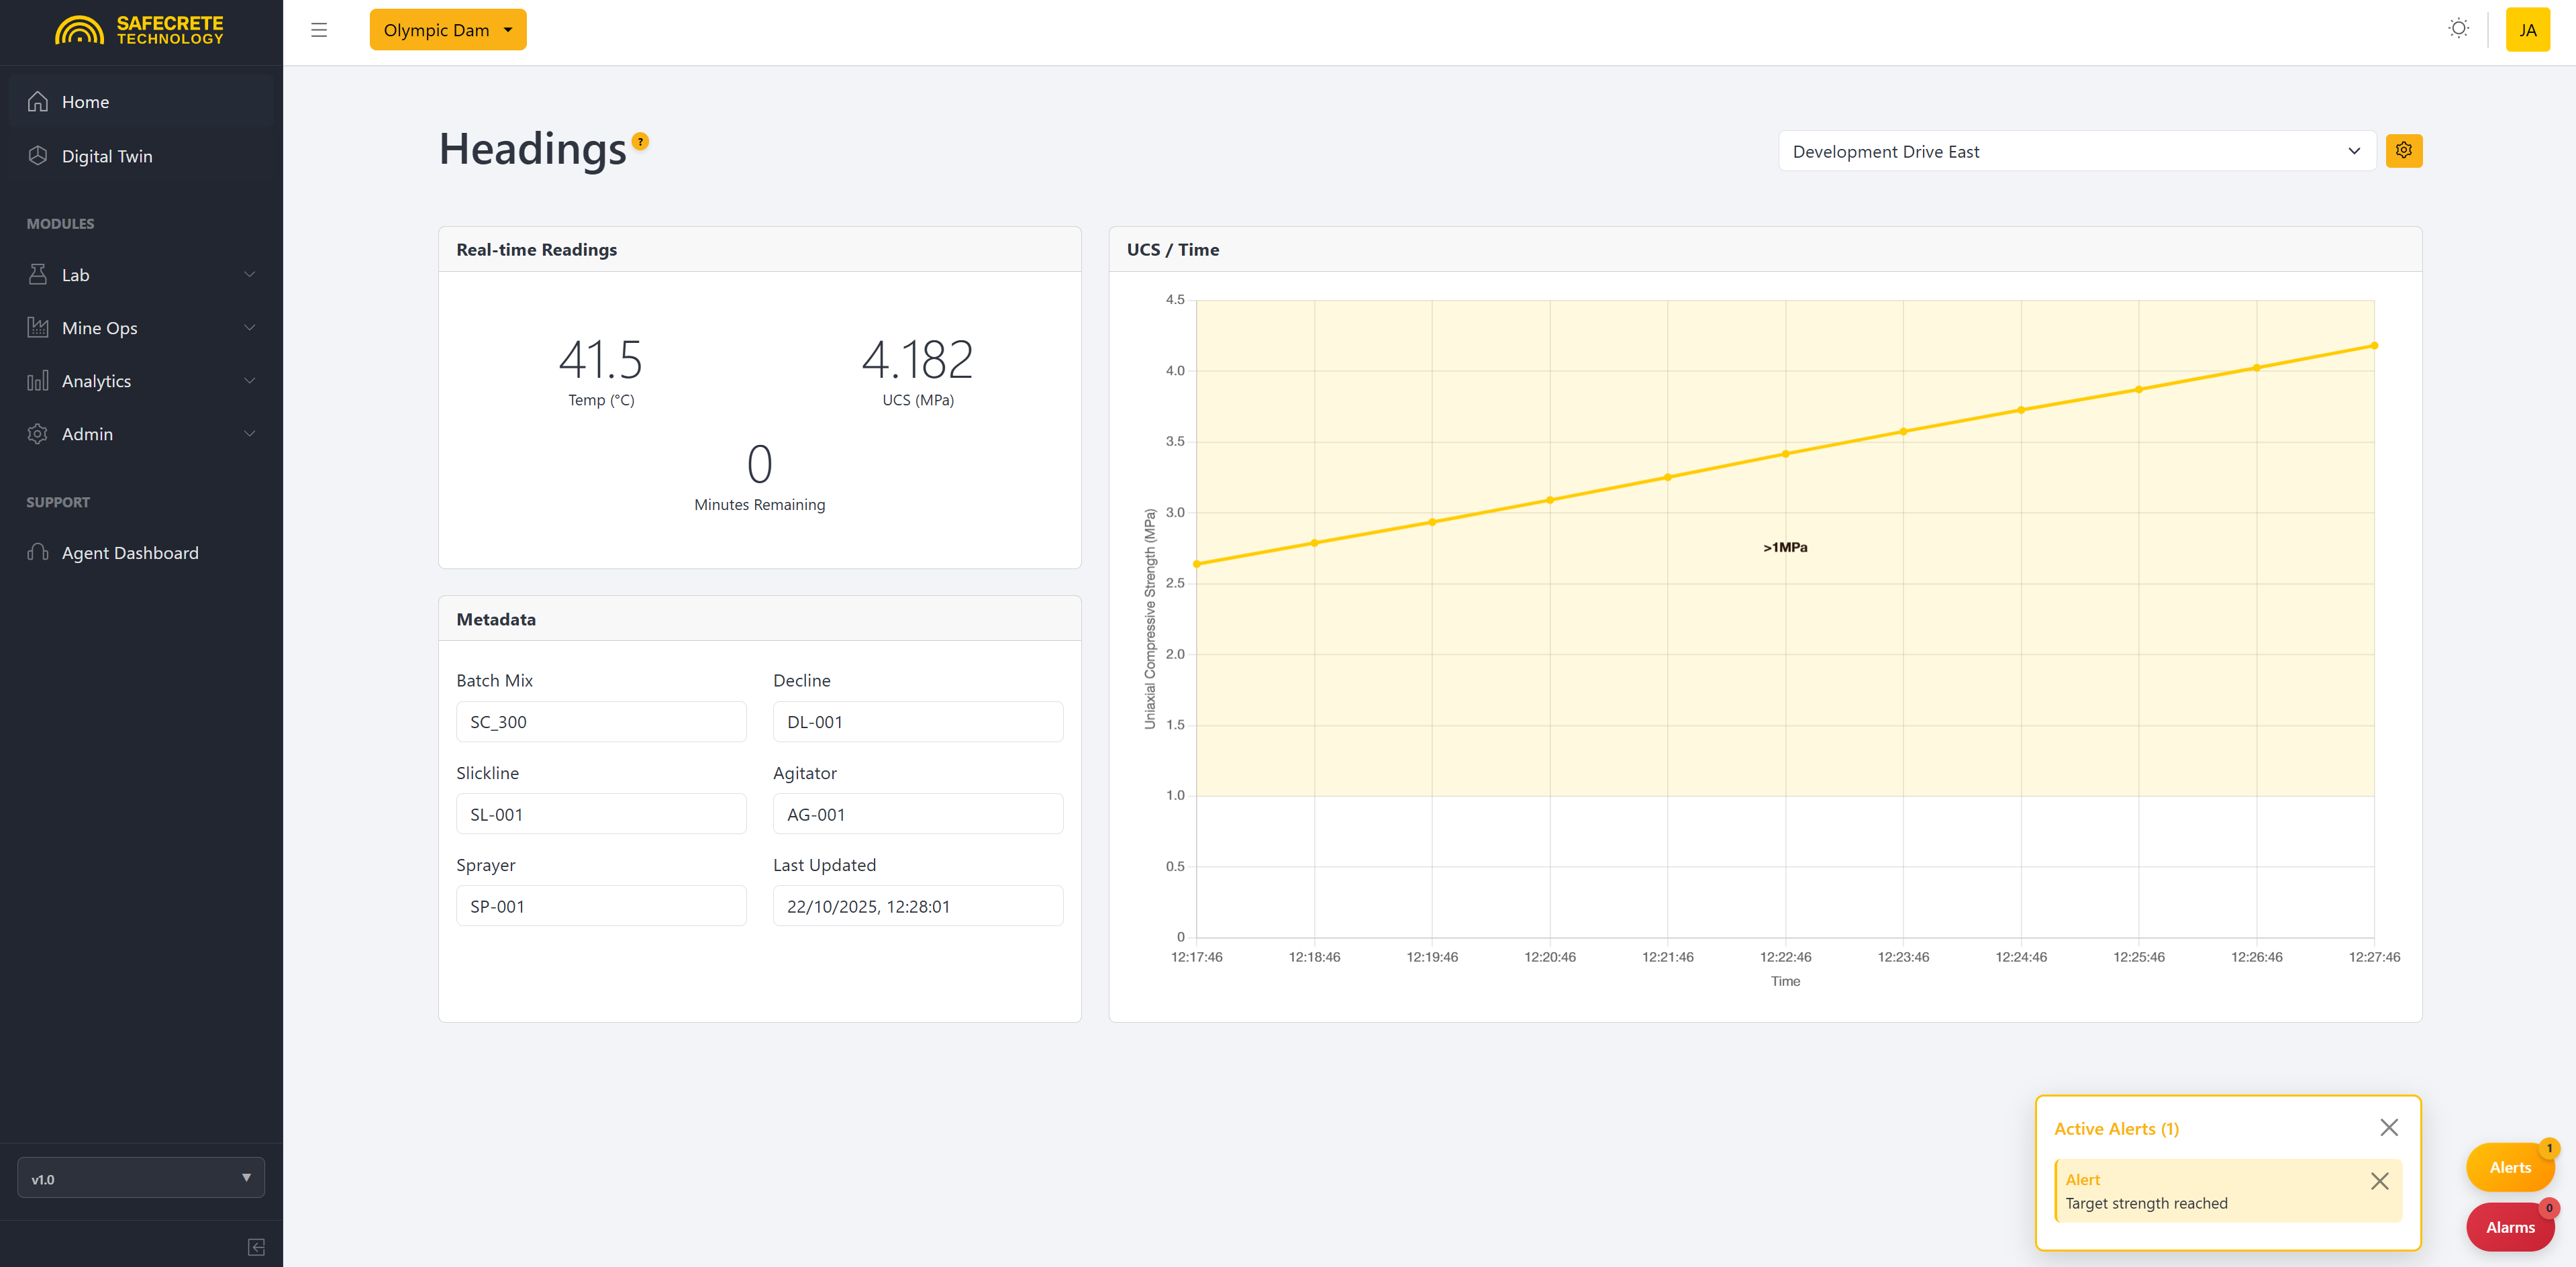
Task: Click the Alerts notification button
Action: click(2510, 1166)
